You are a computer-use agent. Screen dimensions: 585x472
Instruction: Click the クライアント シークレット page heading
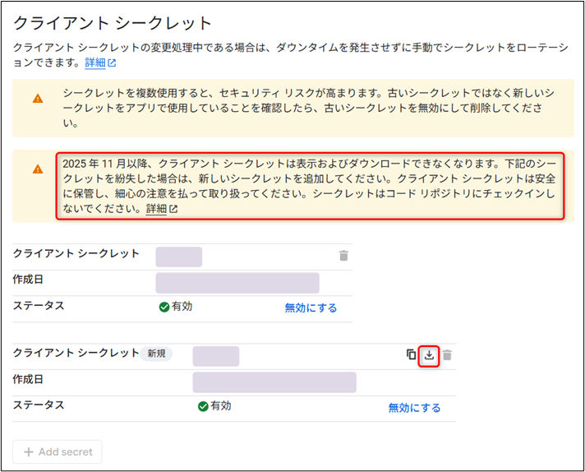tap(113, 23)
